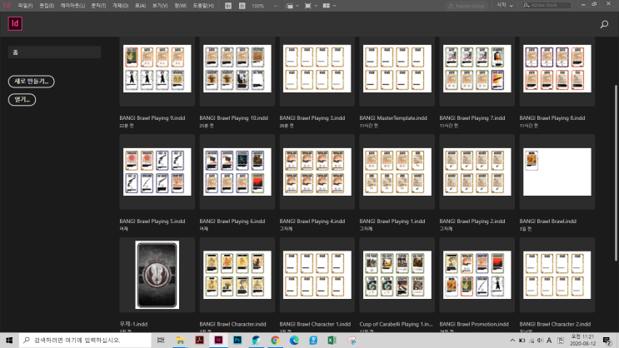Click the volume icon in system tray
This screenshot has width=619, height=348.
click(x=540, y=341)
